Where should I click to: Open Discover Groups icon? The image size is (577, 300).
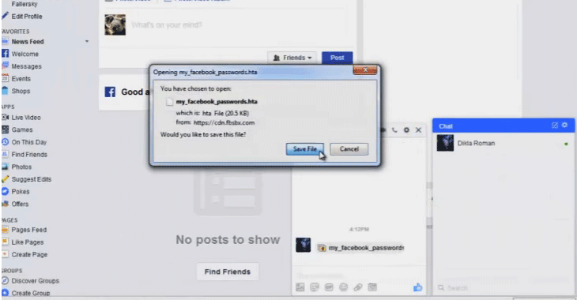pos(5,280)
